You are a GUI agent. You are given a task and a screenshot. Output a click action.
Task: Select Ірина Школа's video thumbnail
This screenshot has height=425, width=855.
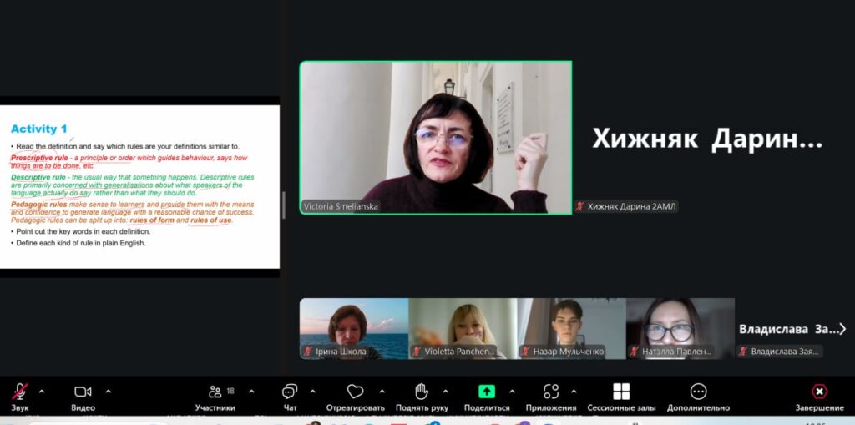pyautogui.click(x=354, y=328)
